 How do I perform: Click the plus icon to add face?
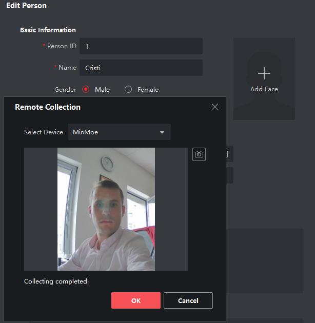(x=264, y=73)
